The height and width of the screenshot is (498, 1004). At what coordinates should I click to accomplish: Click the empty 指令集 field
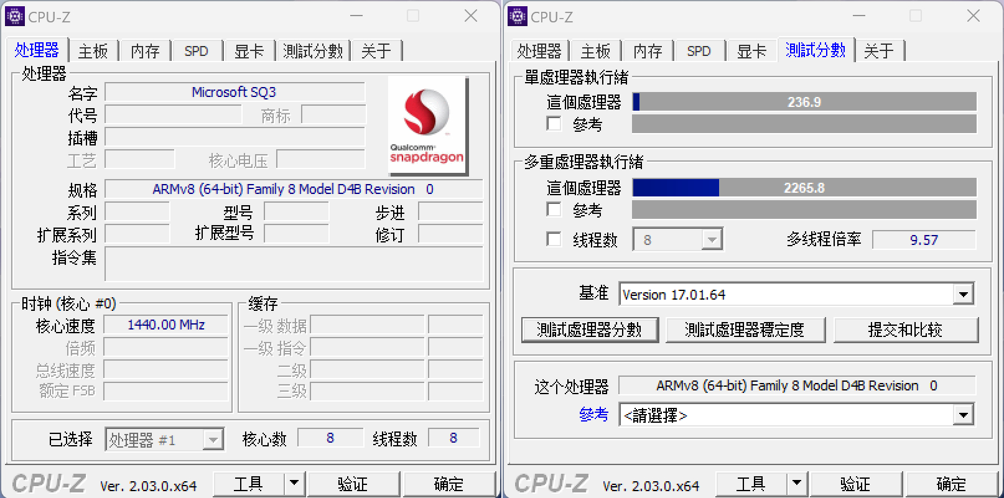(x=294, y=264)
